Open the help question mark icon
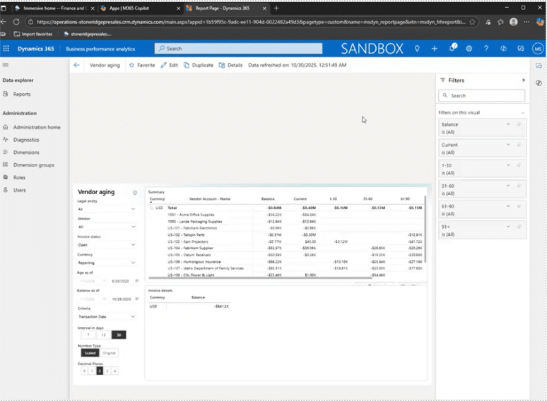This screenshot has width=547, height=401. tap(486, 49)
